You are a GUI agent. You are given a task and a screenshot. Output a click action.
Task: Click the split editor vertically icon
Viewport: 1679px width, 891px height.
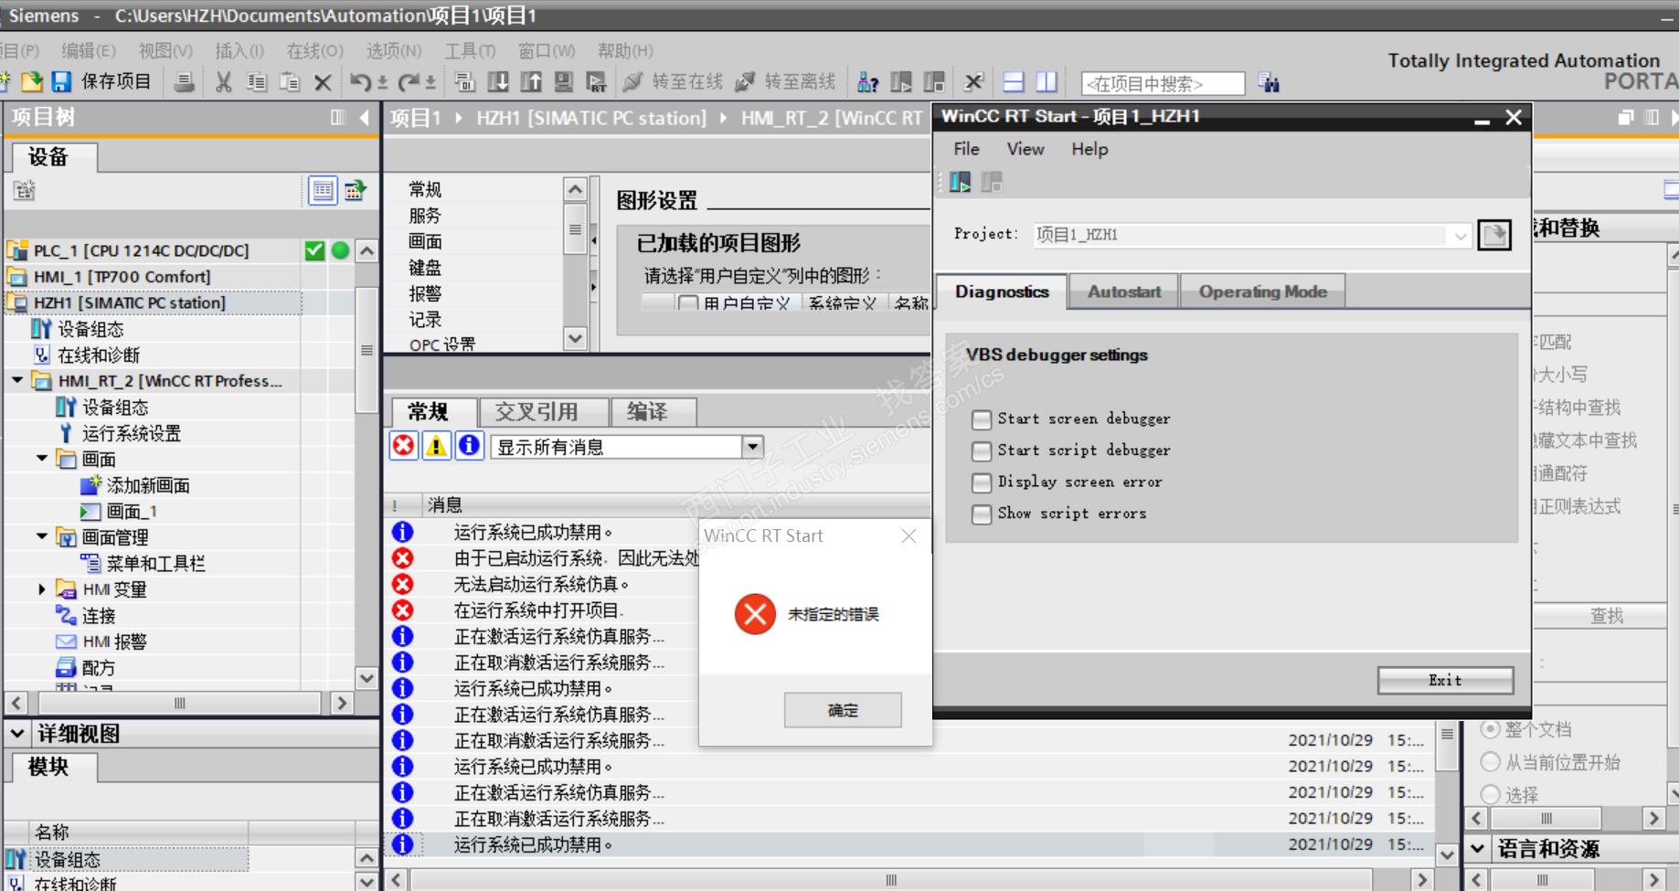point(1047,82)
